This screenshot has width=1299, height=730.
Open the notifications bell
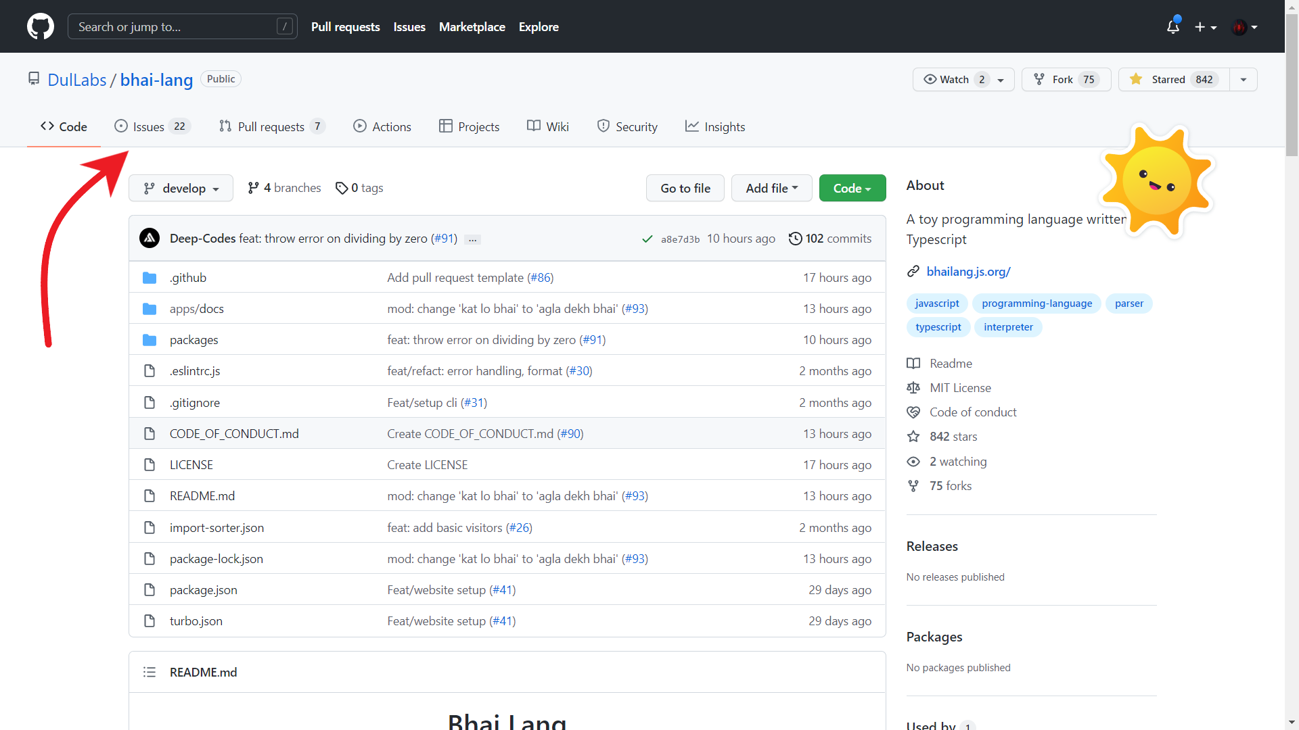[x=1173, y=27]
